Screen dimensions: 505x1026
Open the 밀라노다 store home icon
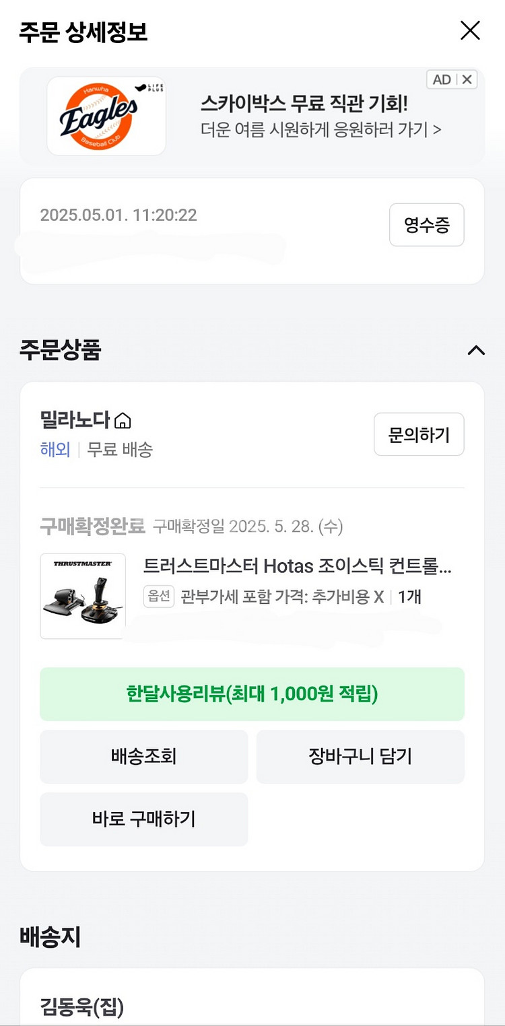(123, 421)
